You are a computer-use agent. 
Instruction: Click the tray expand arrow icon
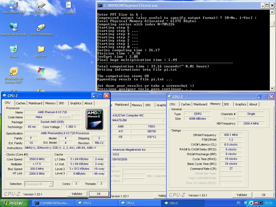click(246, 203)
